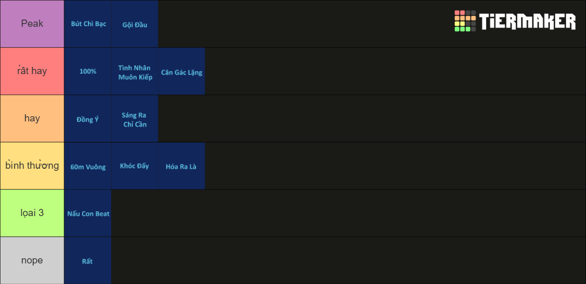586x284 pixels.
Task: Click the TierMaker logo text
Action: coord(528,21)
